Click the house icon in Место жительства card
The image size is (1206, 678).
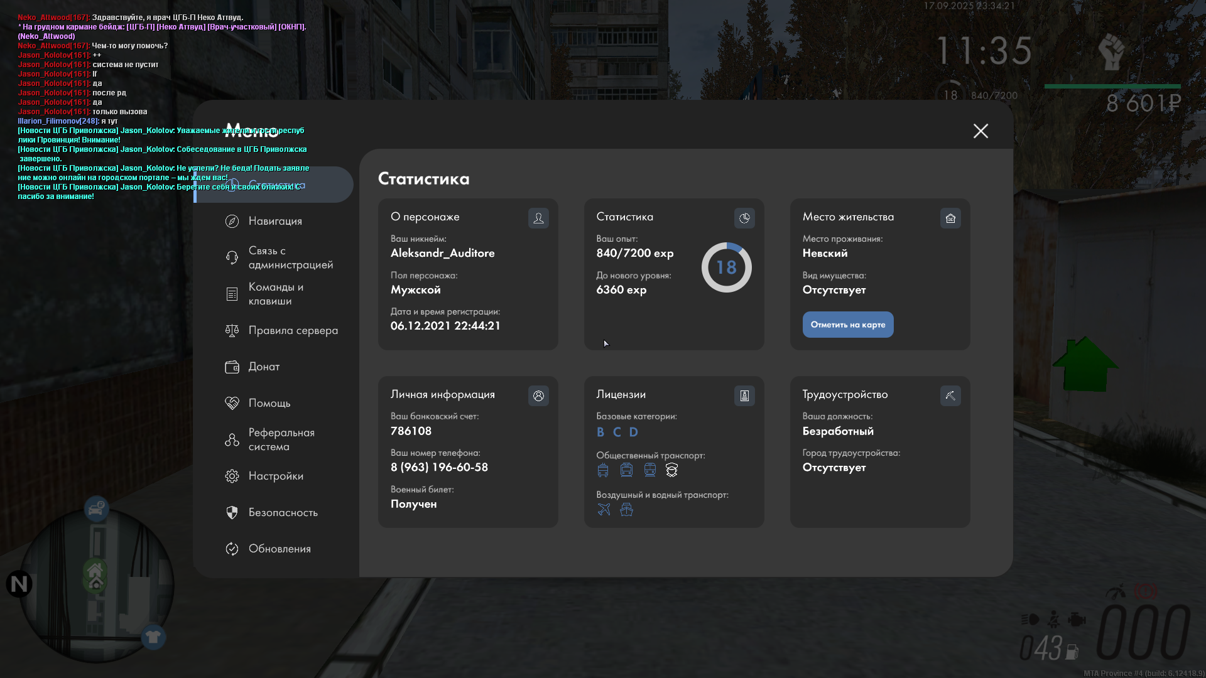950,218
